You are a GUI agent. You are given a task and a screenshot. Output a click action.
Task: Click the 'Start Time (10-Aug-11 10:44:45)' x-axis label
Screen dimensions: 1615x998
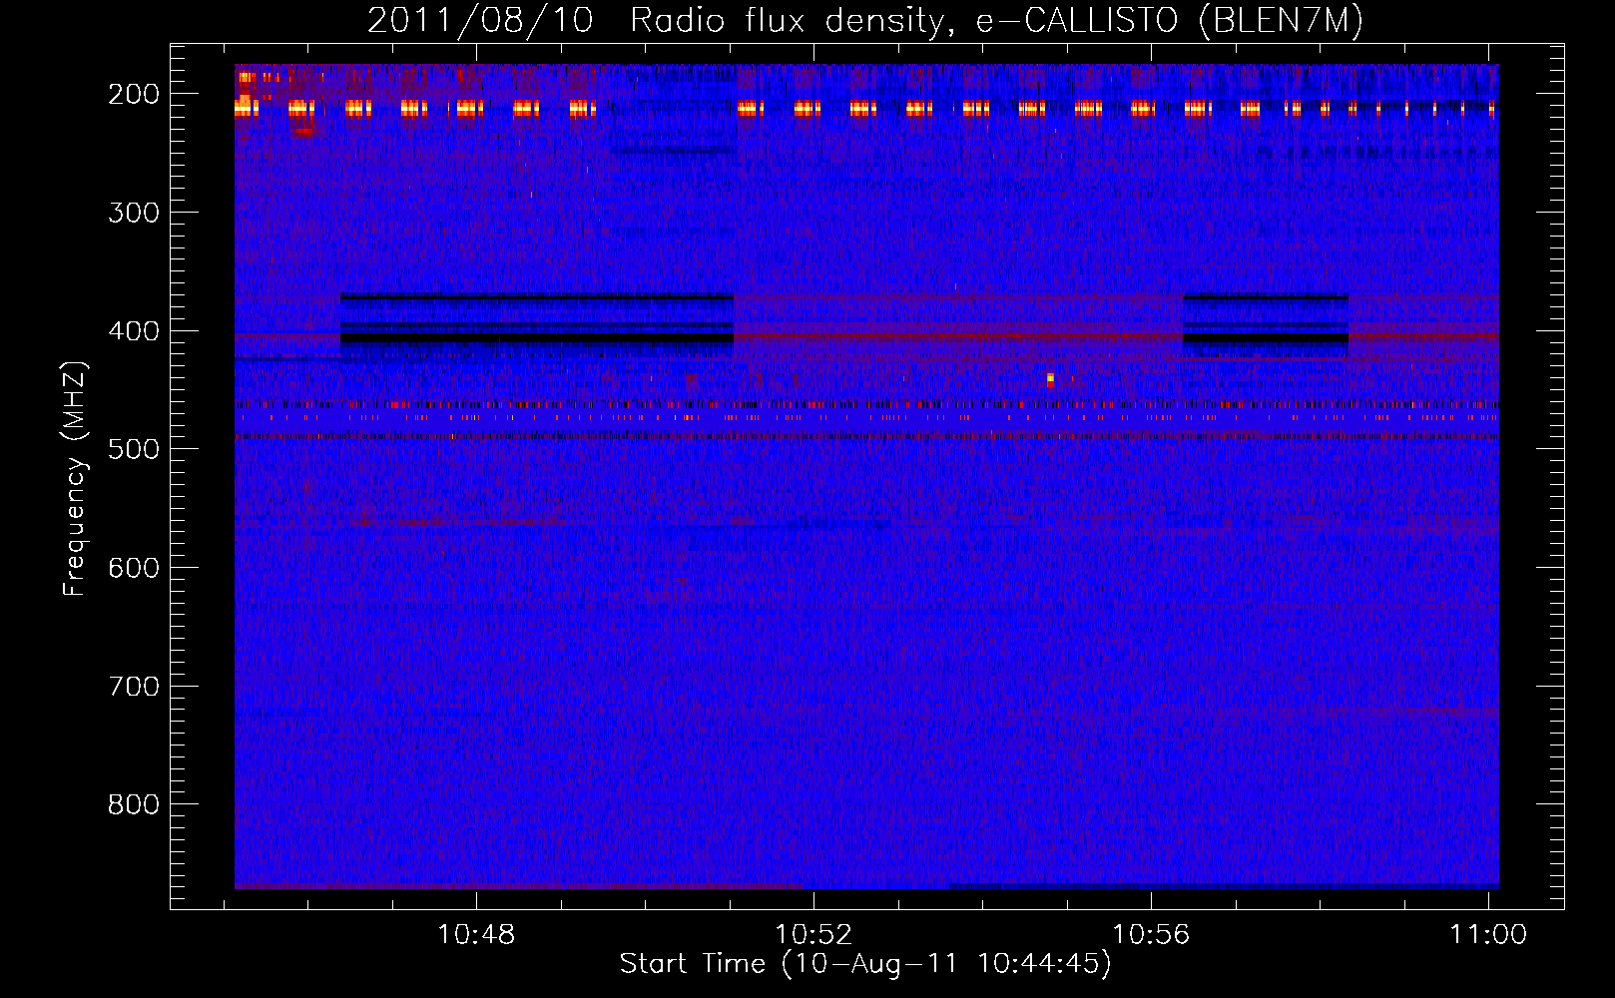point(865,964)
